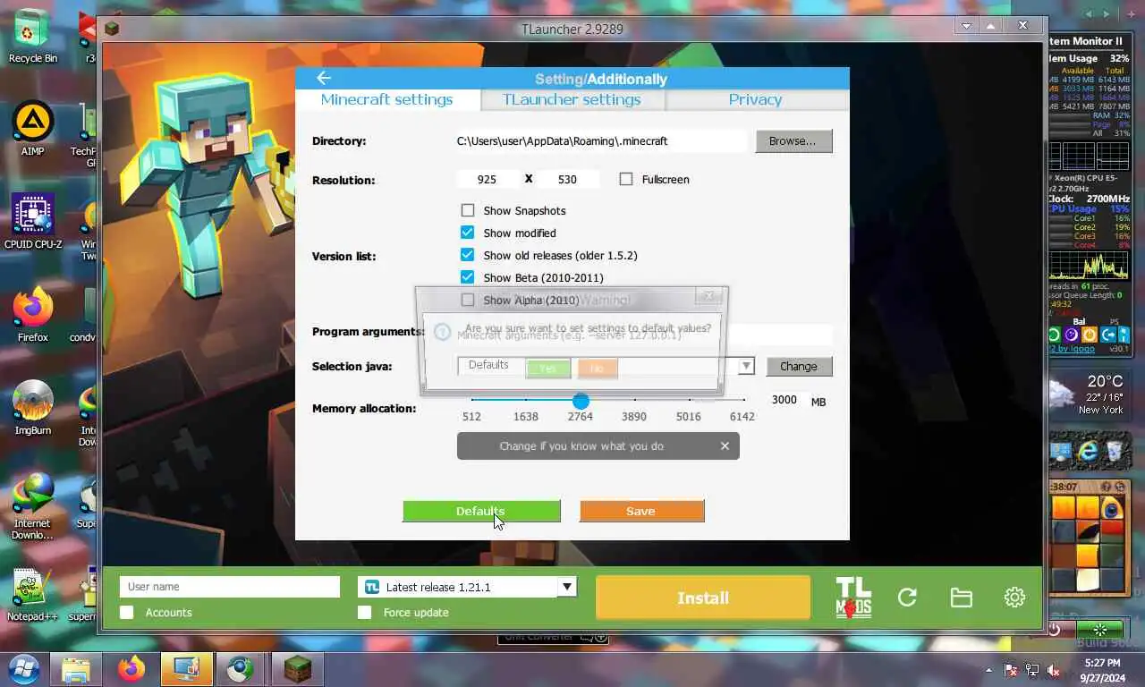Click the green Defaults button
This screenshot has width=1145, height=687.
click(x=481, y=511)
